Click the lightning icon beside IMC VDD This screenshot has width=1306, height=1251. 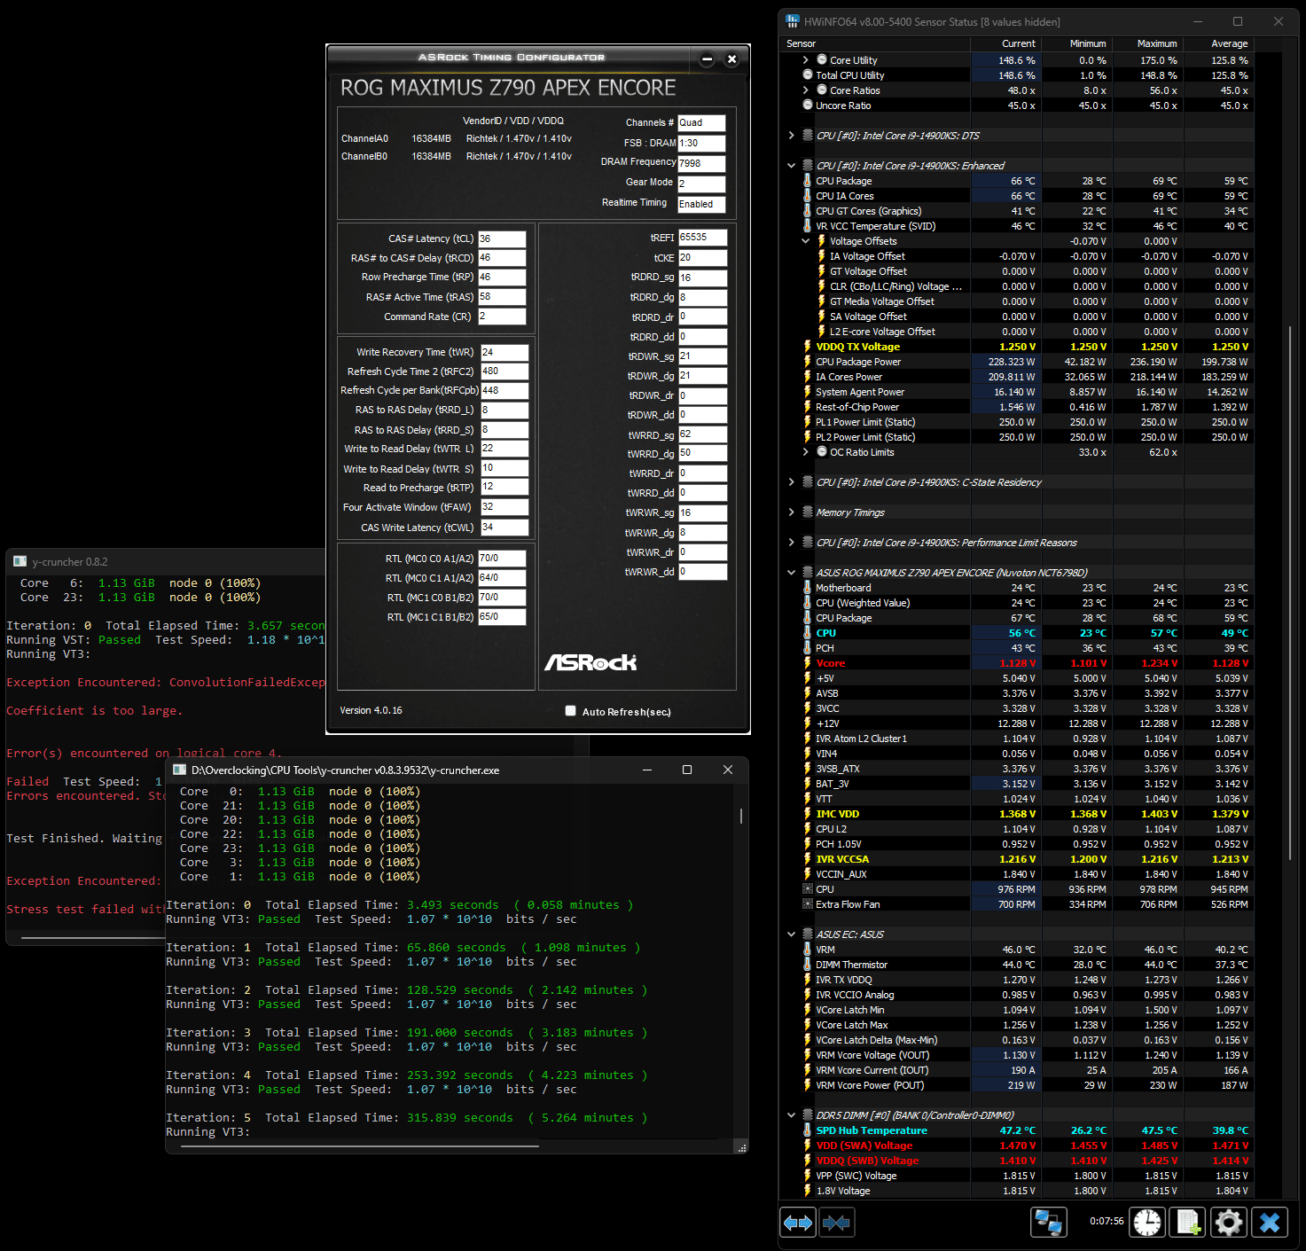tap(807, 814)
